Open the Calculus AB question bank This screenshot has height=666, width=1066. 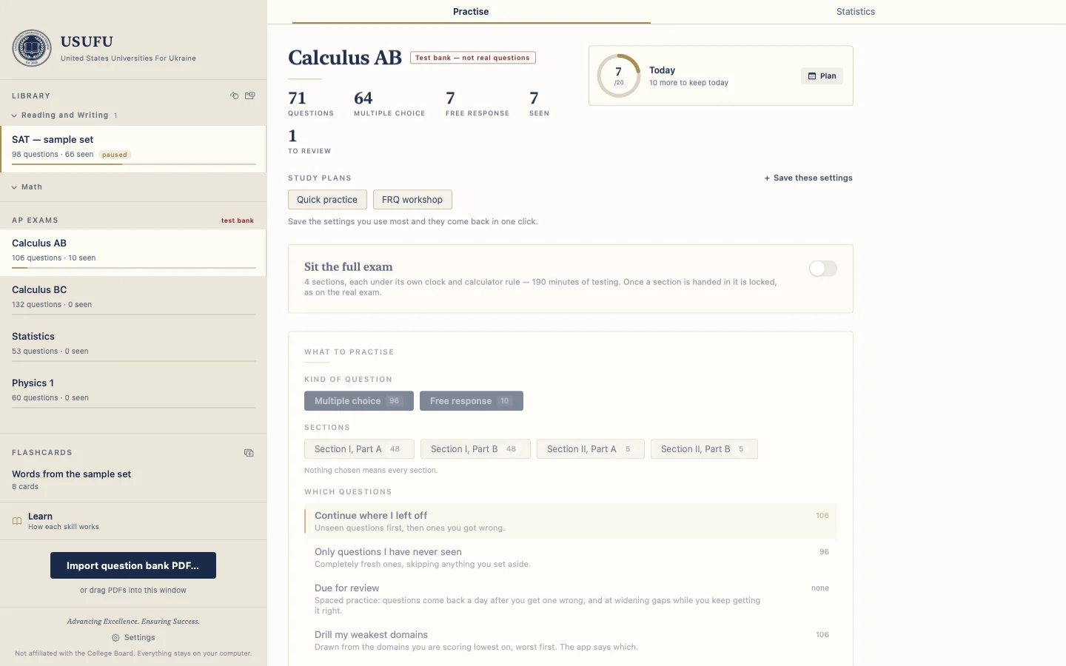pos(133,252)
